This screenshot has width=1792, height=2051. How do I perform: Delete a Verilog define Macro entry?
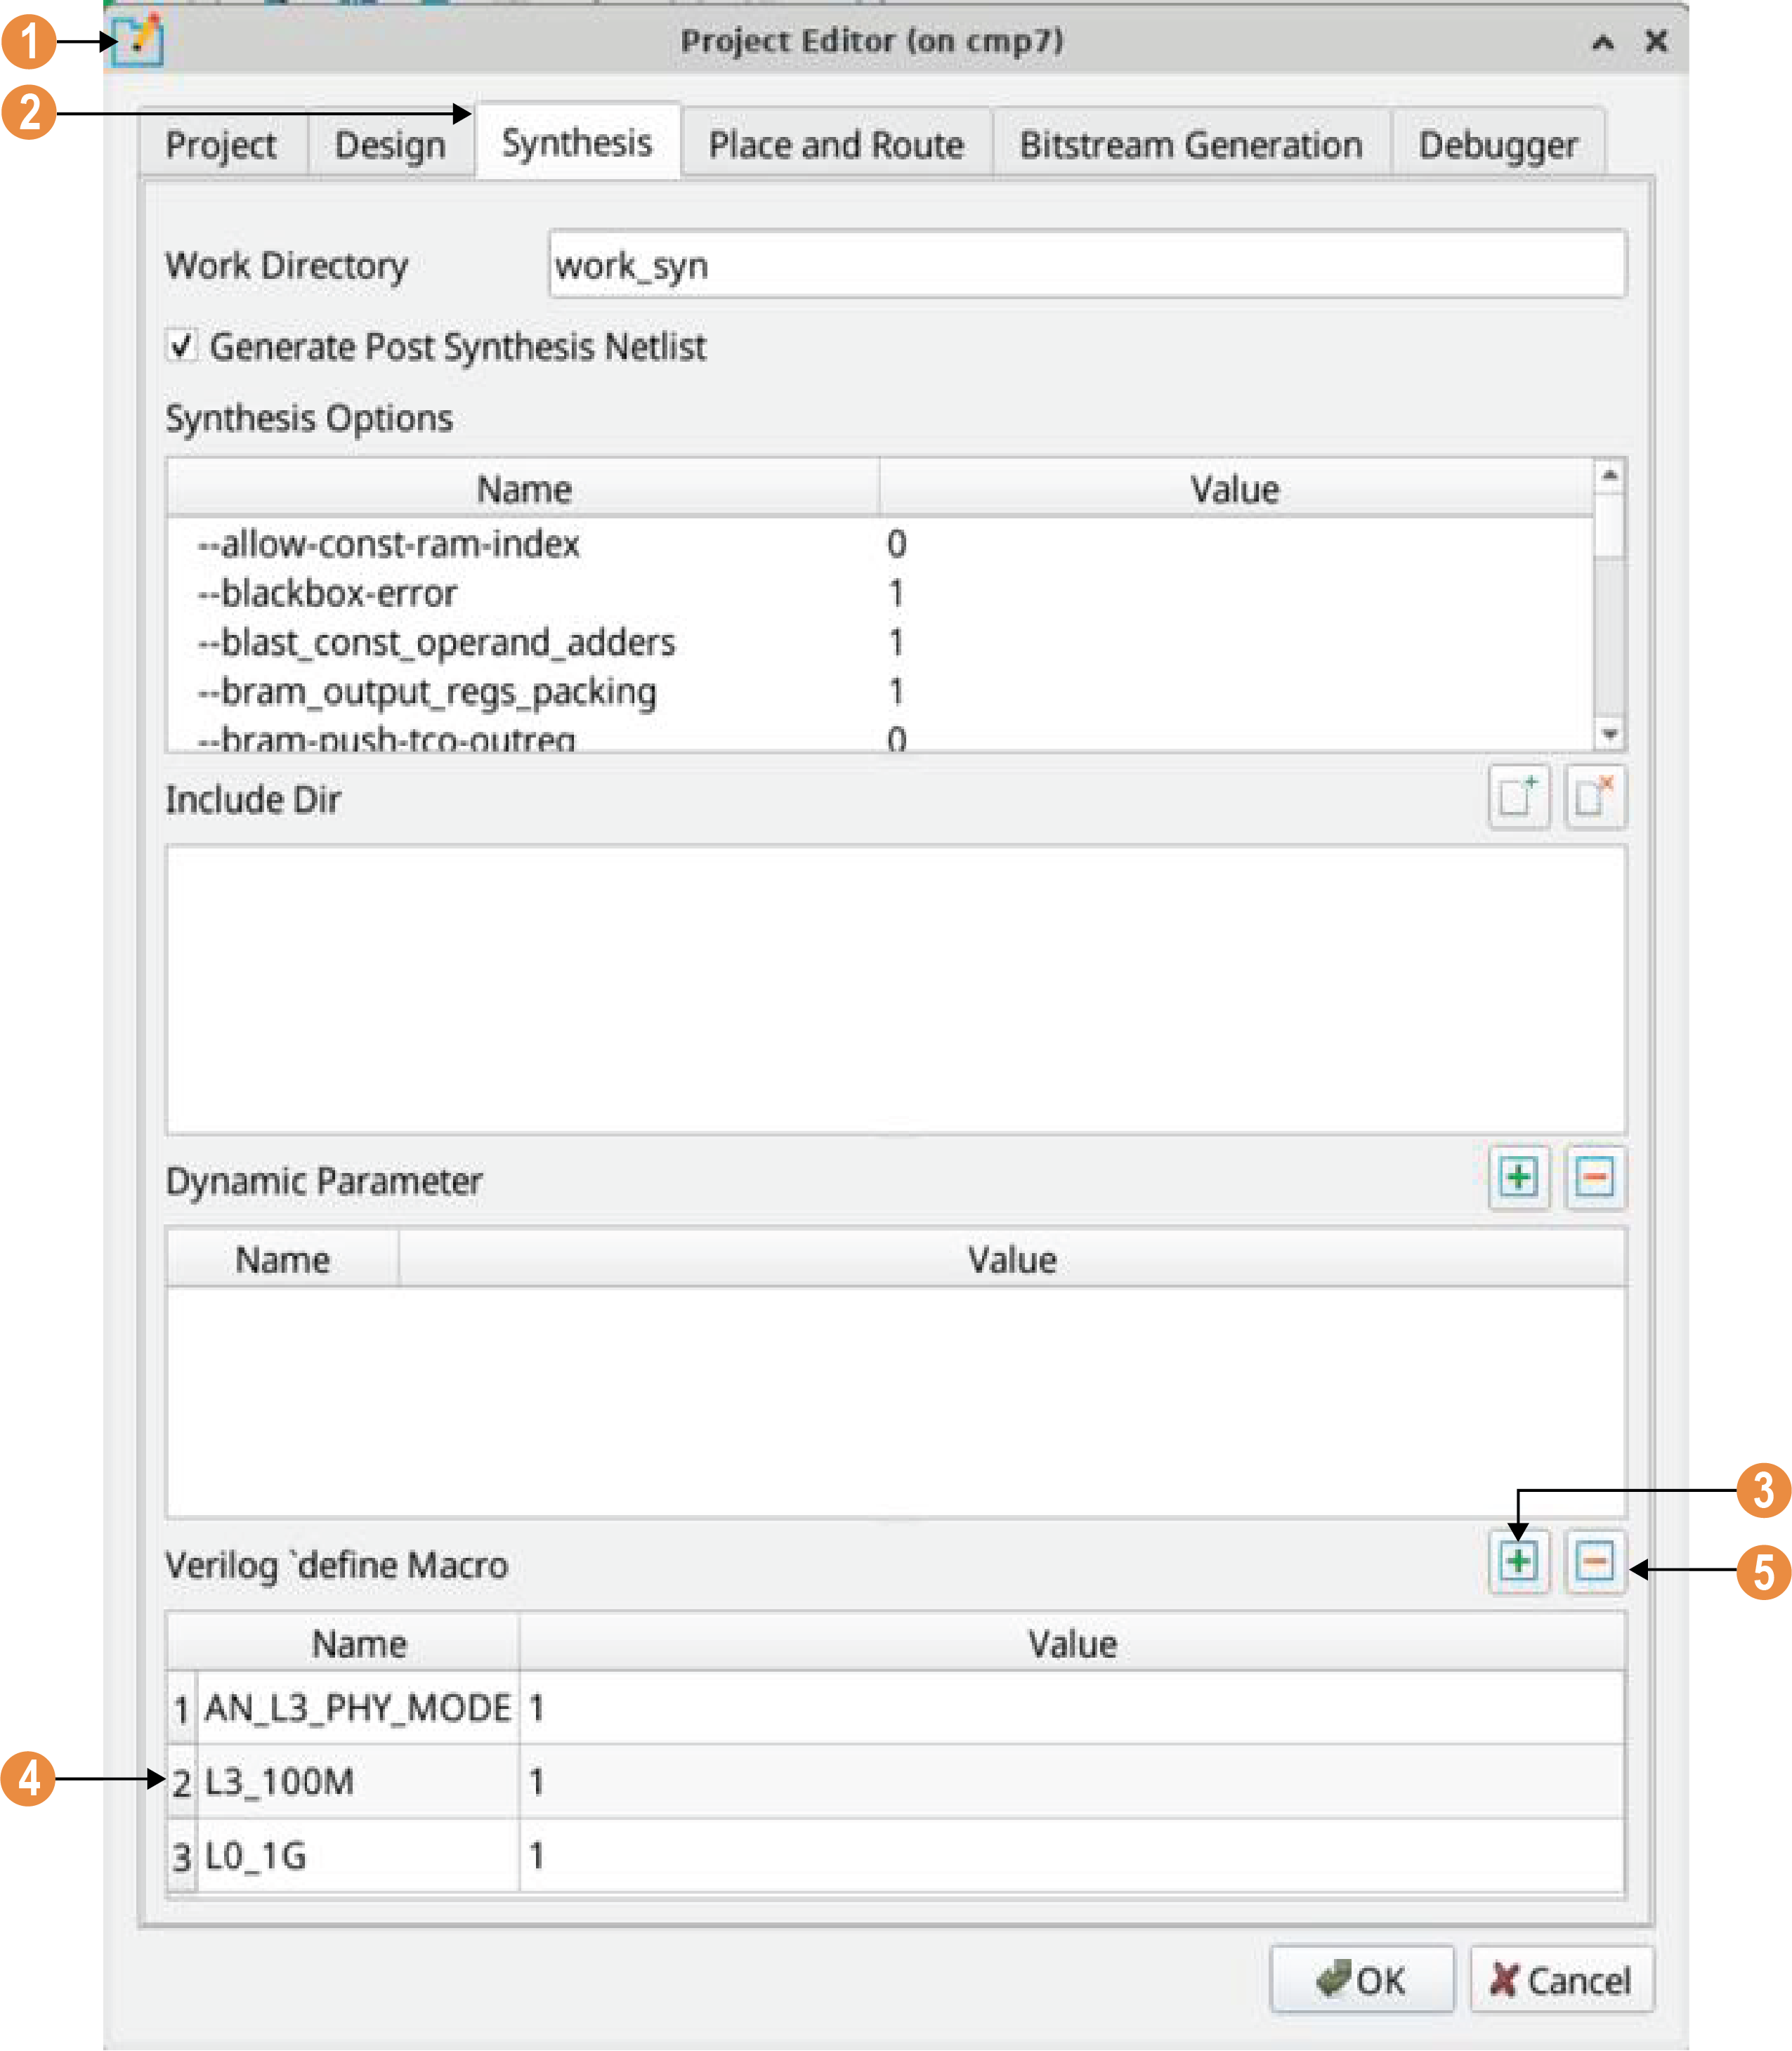click(1594, 1561)
